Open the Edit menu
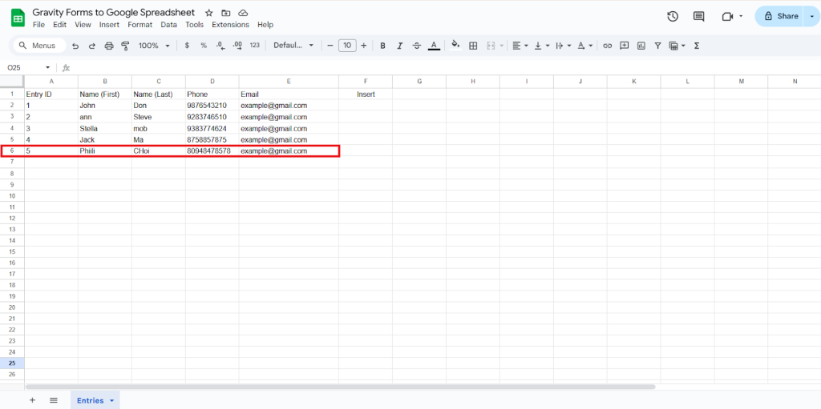821x409 pixels. [x=59, y=25]
